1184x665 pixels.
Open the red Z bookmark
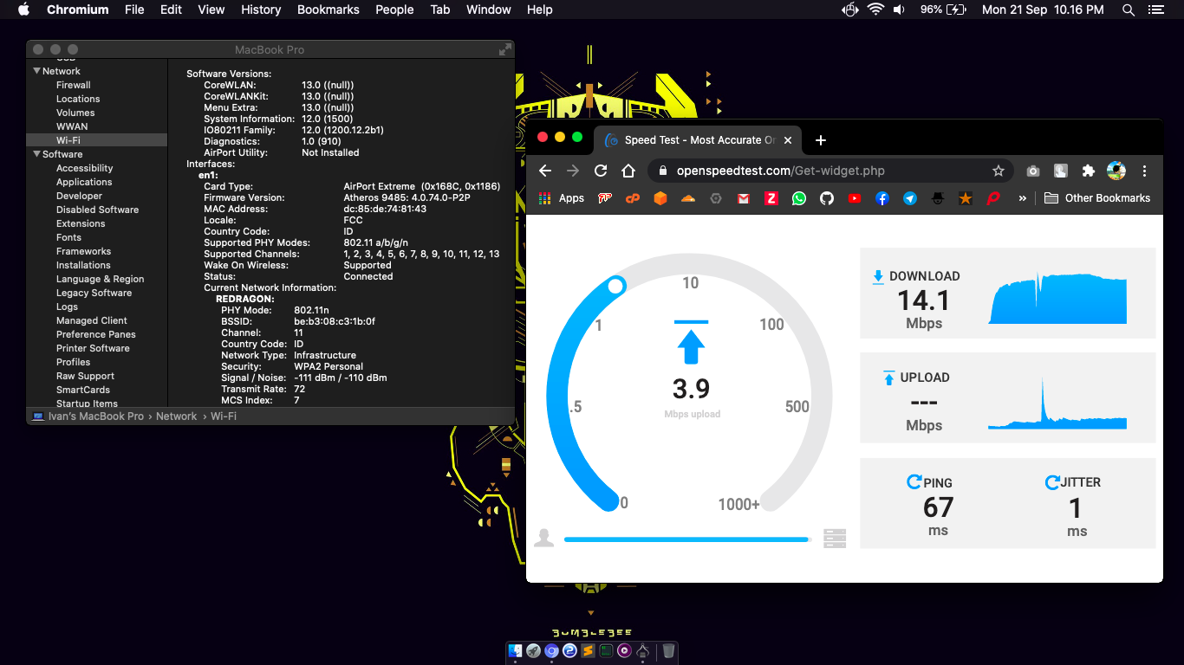pos(771,198)
